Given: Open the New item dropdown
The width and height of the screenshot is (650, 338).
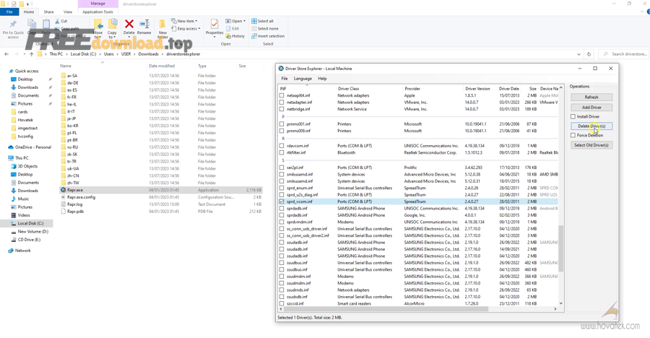Looking at the screenshot, I should (x=185, y=21).
